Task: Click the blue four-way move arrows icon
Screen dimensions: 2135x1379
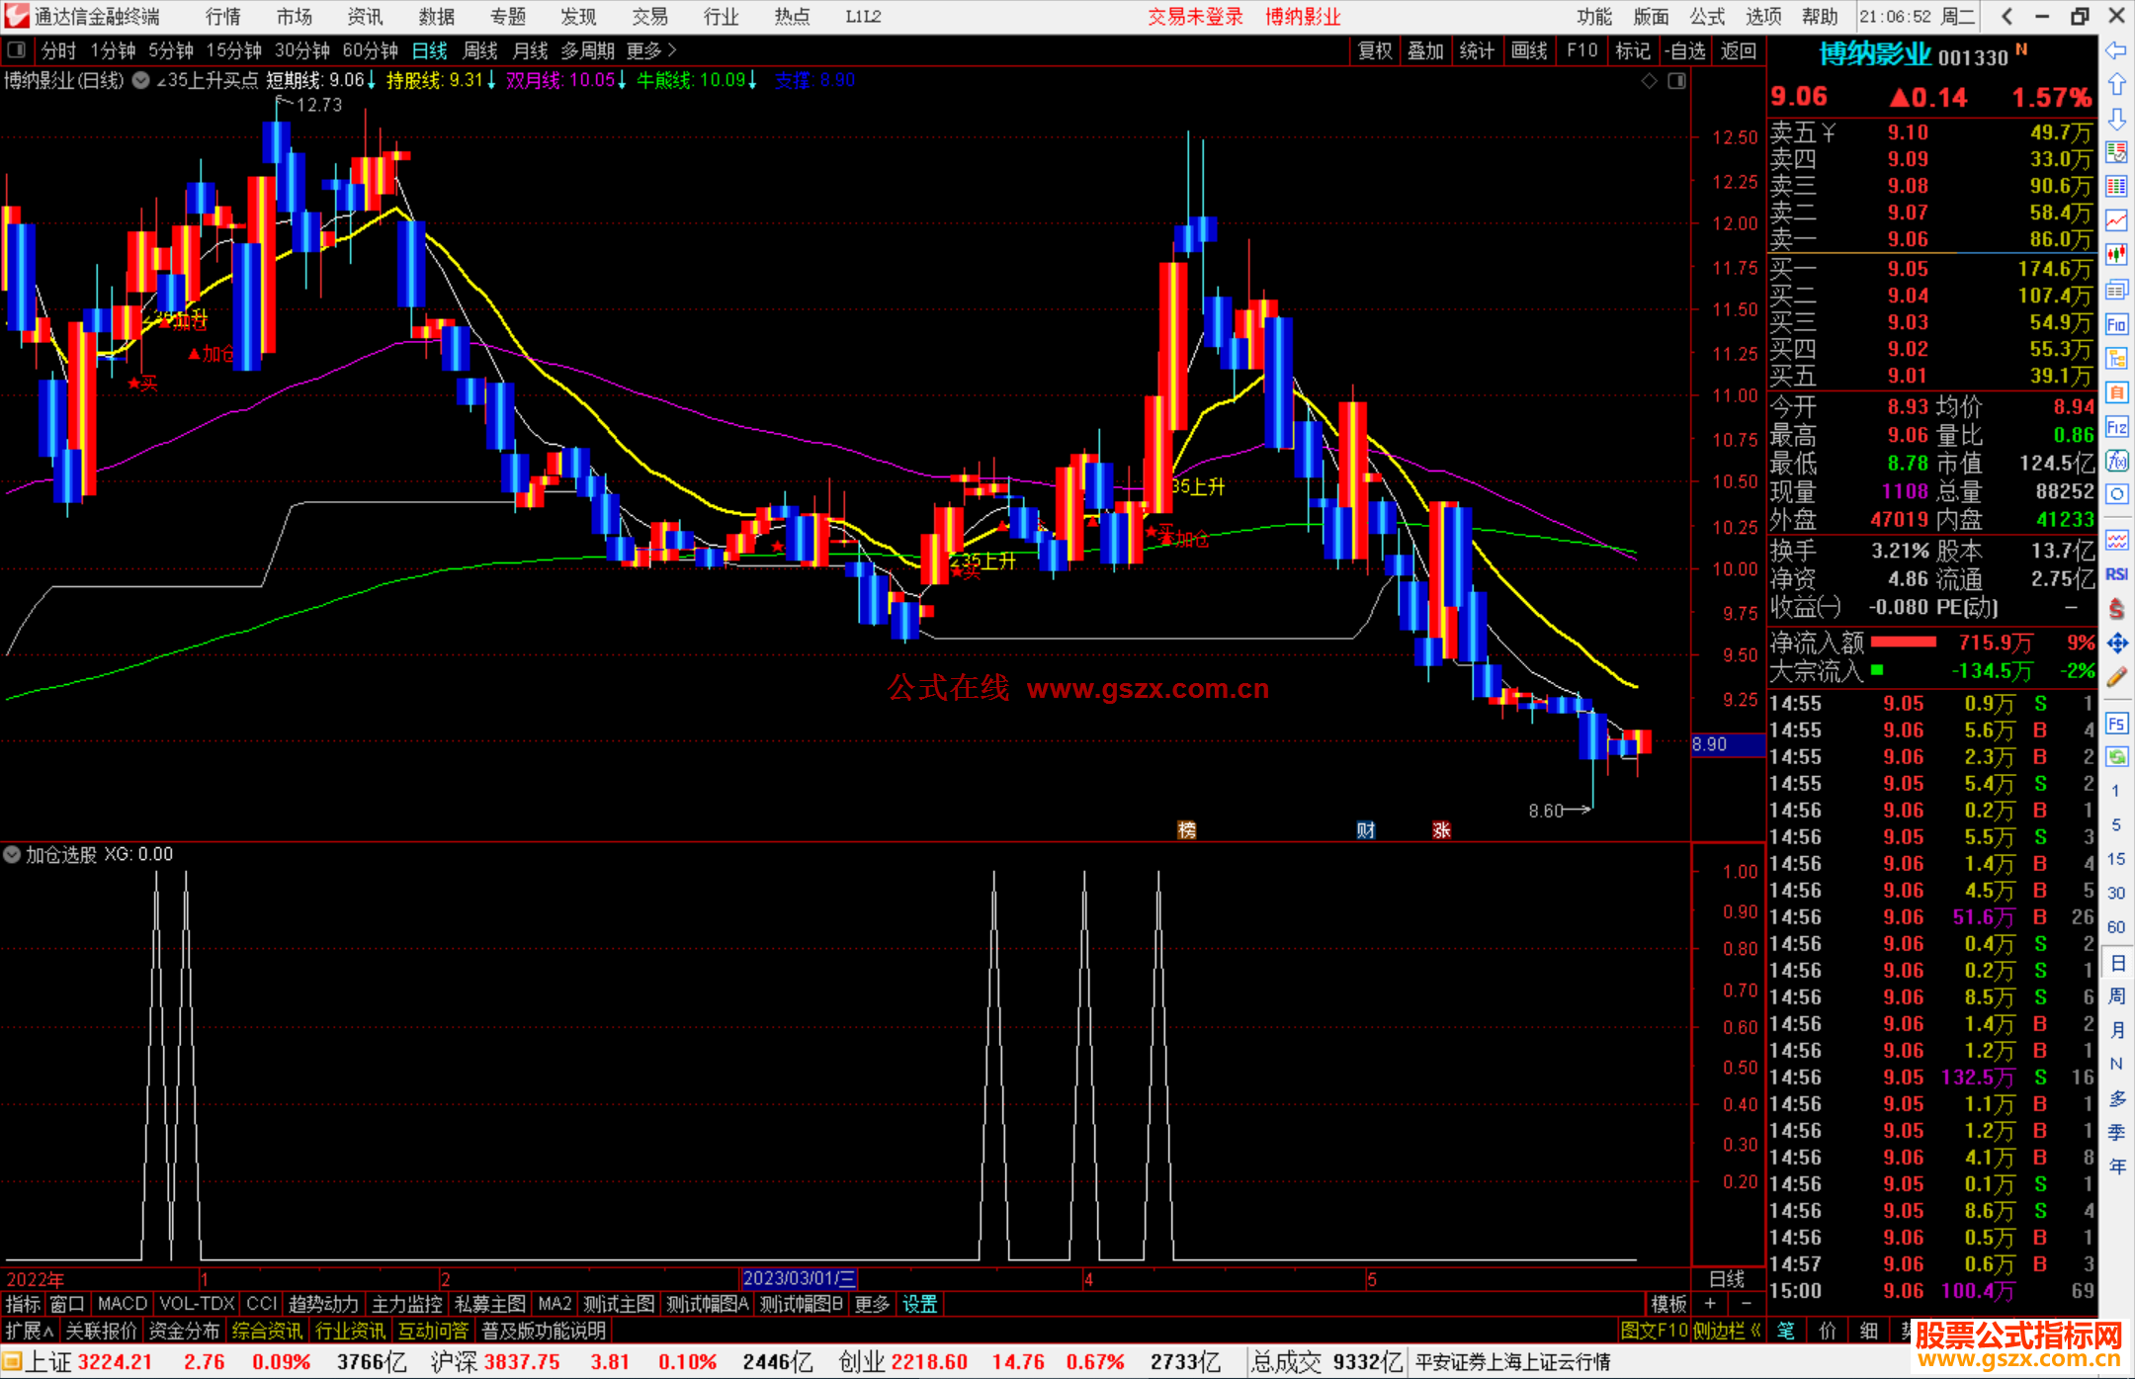Action: click(x=2116, y=644)
